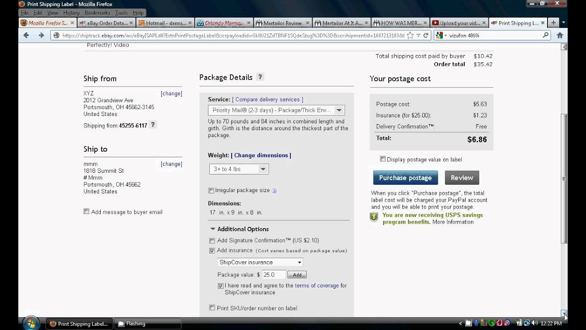586x330 pixels.
Task: Open the Flashing taskbar window
Action: (147, 324)
